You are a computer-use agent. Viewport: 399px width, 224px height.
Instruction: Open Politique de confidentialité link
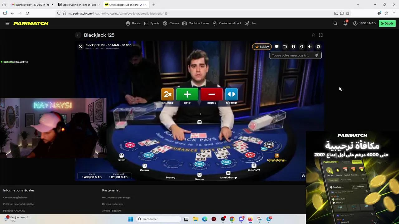pos(18,204)
